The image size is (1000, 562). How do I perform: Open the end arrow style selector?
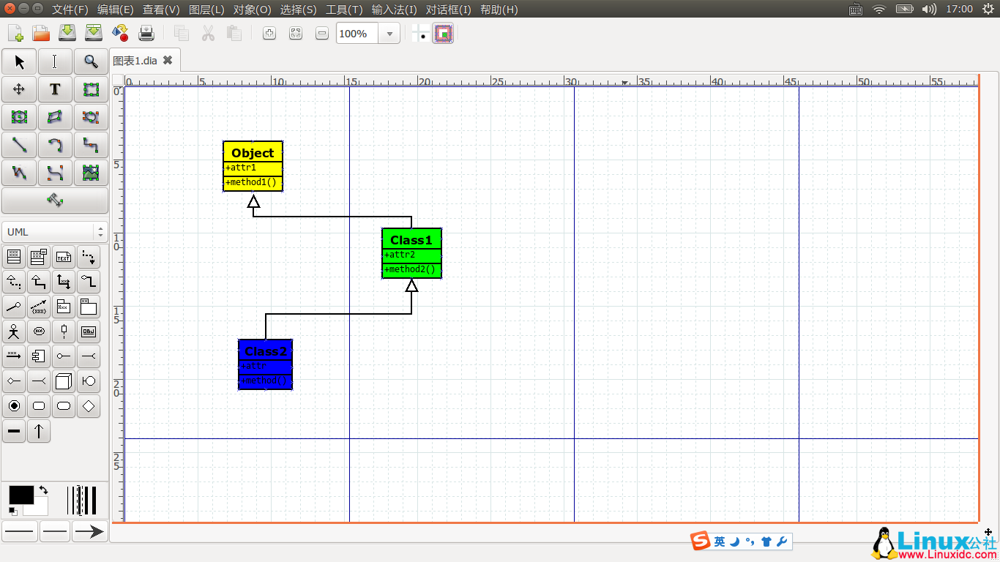click(90, 531)
